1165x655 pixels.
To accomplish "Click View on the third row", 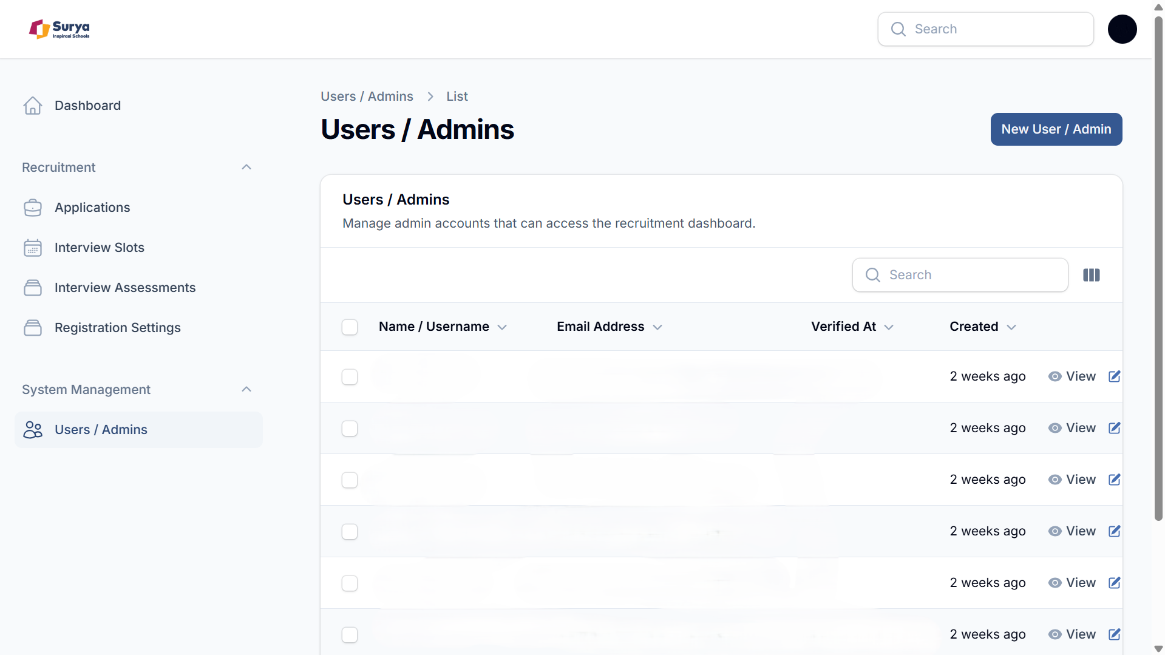I will (1072, 480).
